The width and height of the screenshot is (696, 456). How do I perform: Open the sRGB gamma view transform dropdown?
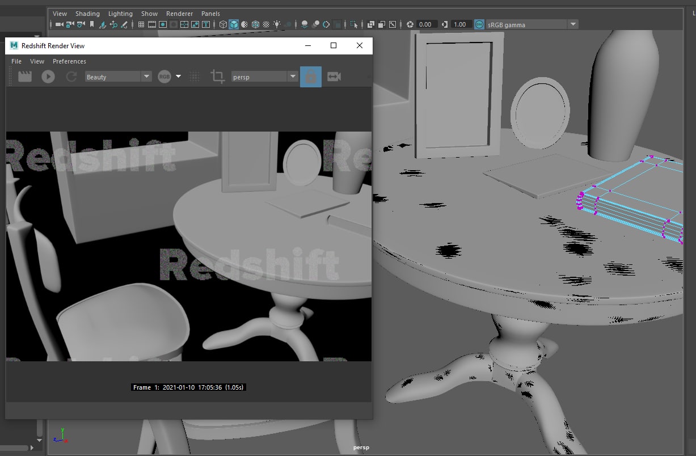(x=532, y=24)
